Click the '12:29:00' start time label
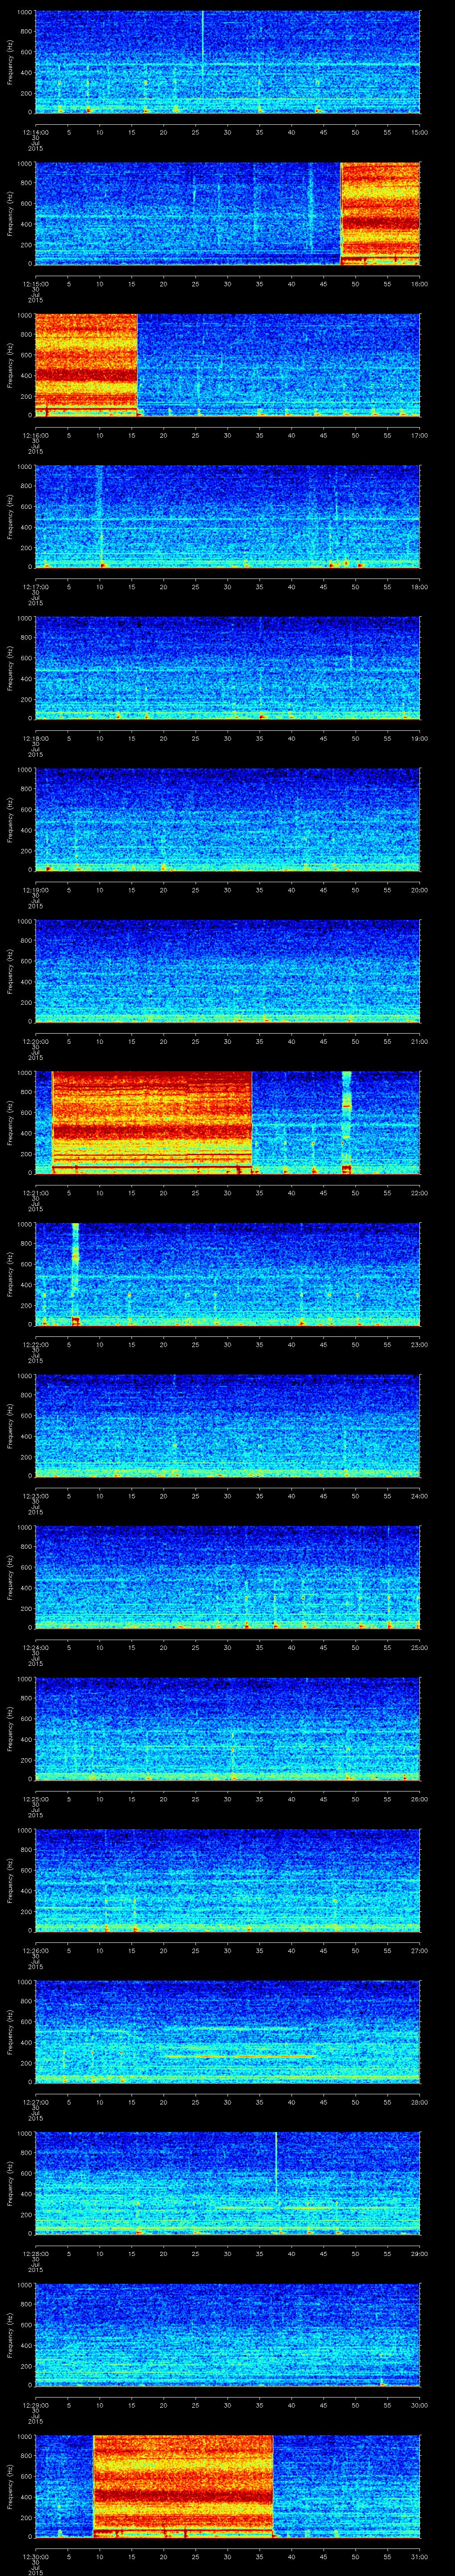Viewport: 455px width, 2576px height. coord(35,2405)
